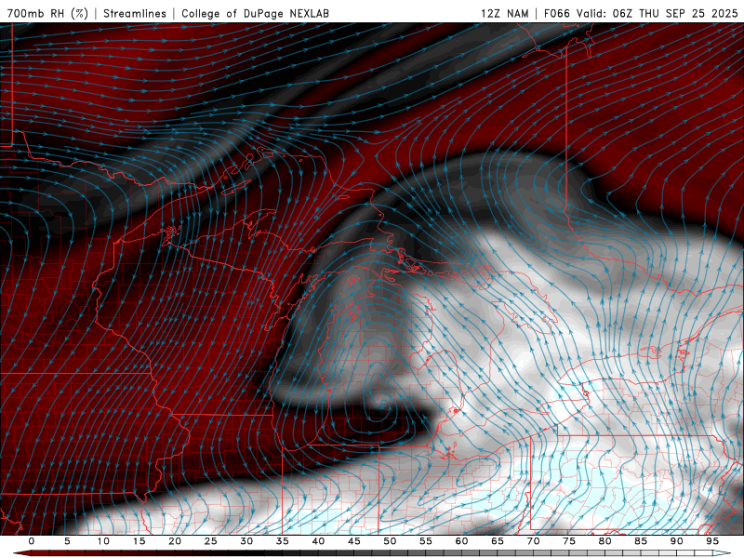Click the "65" colorbar tick label
This screenshot has height=558, width=744.
coord(498,541)
